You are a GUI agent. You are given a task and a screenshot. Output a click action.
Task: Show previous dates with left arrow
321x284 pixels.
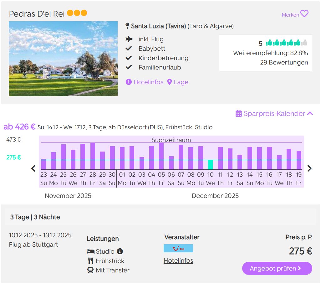click(33, 168)
